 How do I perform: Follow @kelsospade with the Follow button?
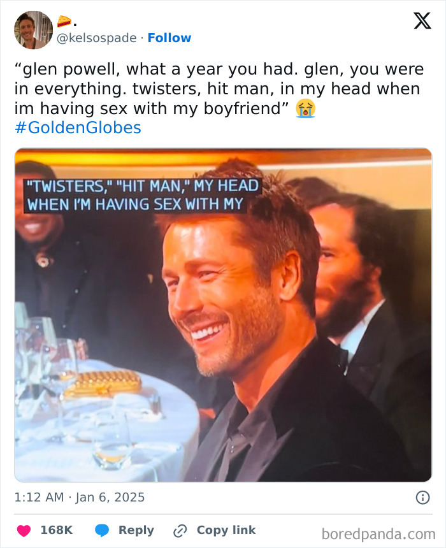coord(169,38)
